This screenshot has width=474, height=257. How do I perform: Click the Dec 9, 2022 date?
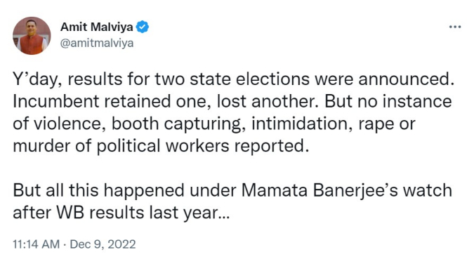tap(103, 244)
